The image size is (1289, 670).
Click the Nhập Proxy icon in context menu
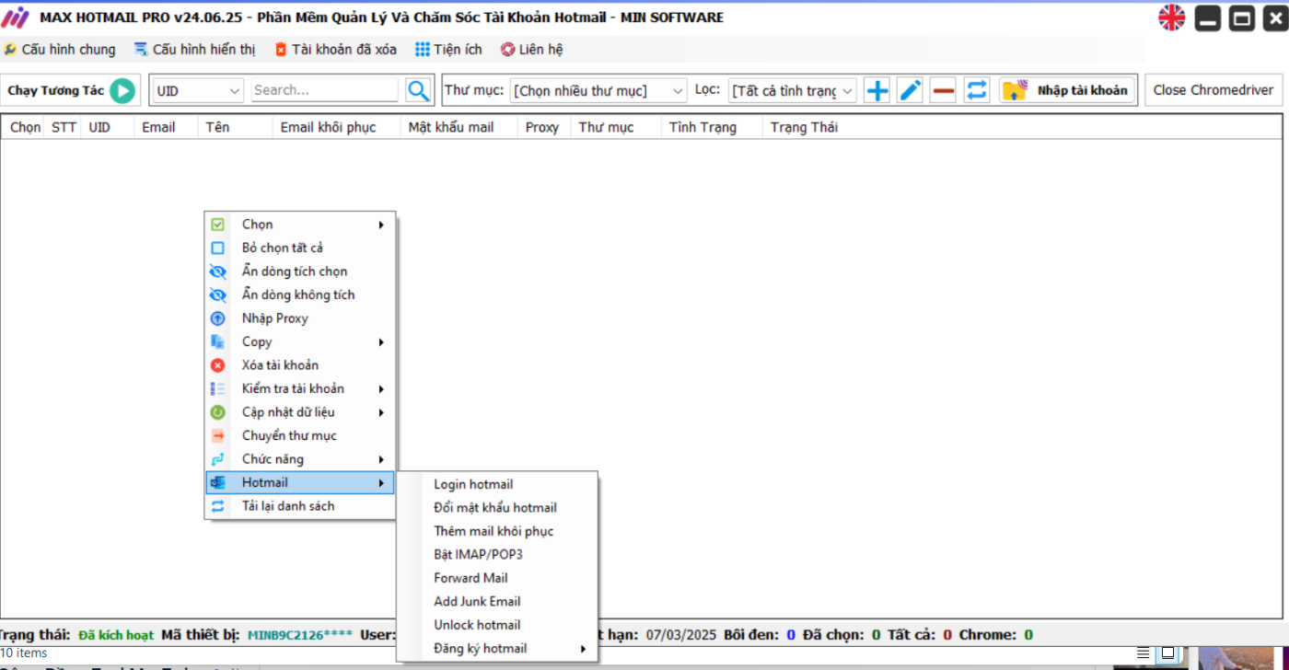coord(217,318)
